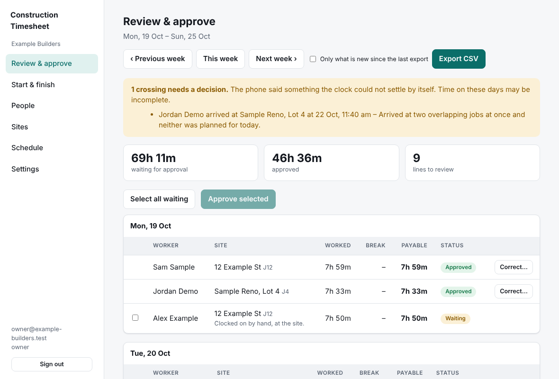This screenshot has height=379, width=559.
Task: Go to Start & finish in the sidebar
Action: pos(52,85)
